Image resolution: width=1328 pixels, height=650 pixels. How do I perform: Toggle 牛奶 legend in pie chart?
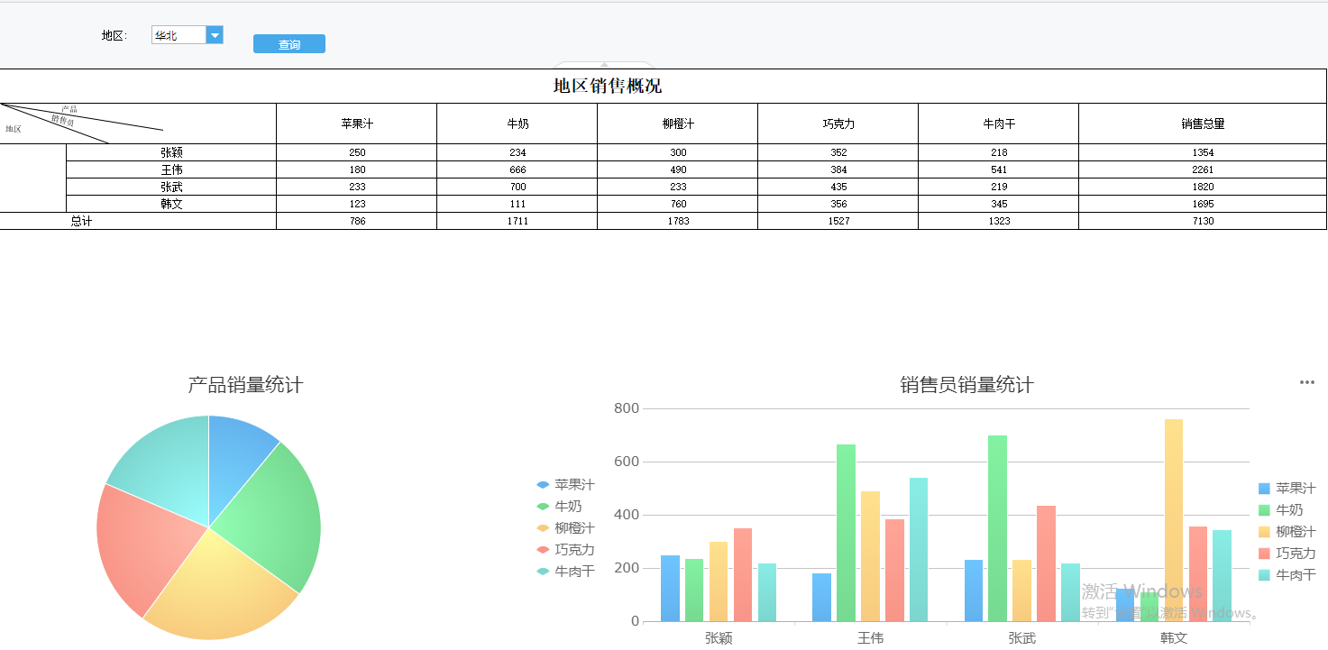pyautogui.click(x=559, y=507)
